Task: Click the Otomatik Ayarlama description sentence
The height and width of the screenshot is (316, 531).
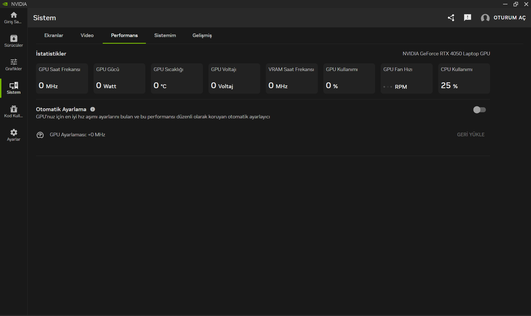Action: click(153, 117)
